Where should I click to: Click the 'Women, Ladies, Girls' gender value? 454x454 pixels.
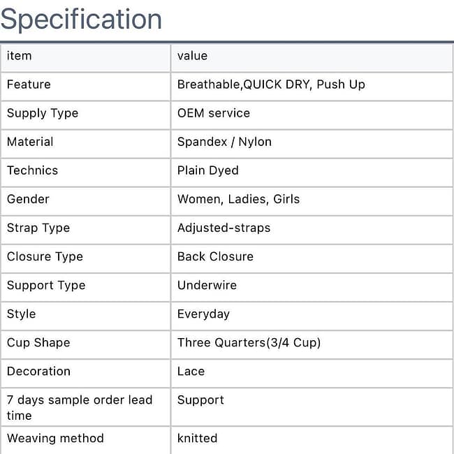pos(238,199)
